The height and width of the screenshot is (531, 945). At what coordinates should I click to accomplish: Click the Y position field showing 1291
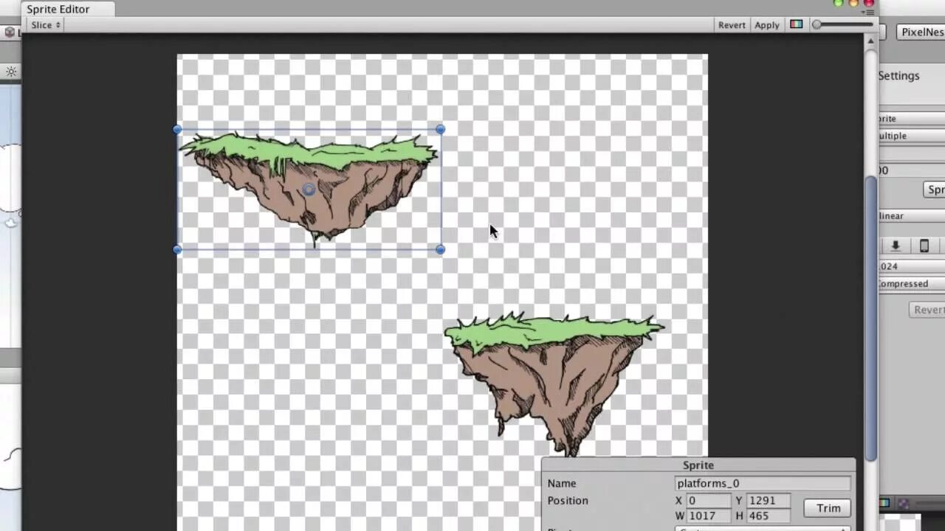pyautogui.click(x=768, y=500)
